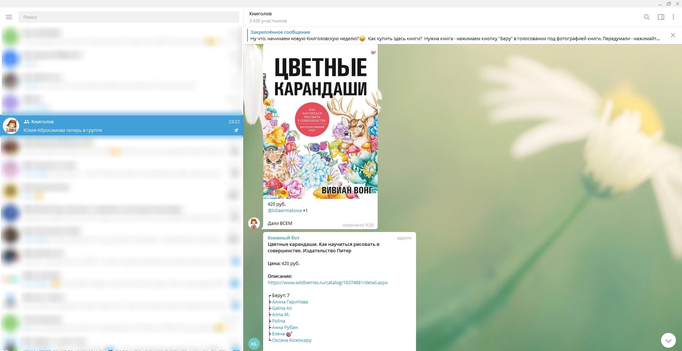Viewport: 682px width, 351px height.
Task: Click the Книголов group avatar in chat list
Action: pos(11,126)
